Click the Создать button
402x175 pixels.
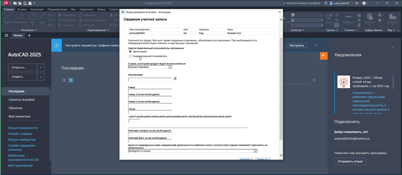click(x=23, y=77)
